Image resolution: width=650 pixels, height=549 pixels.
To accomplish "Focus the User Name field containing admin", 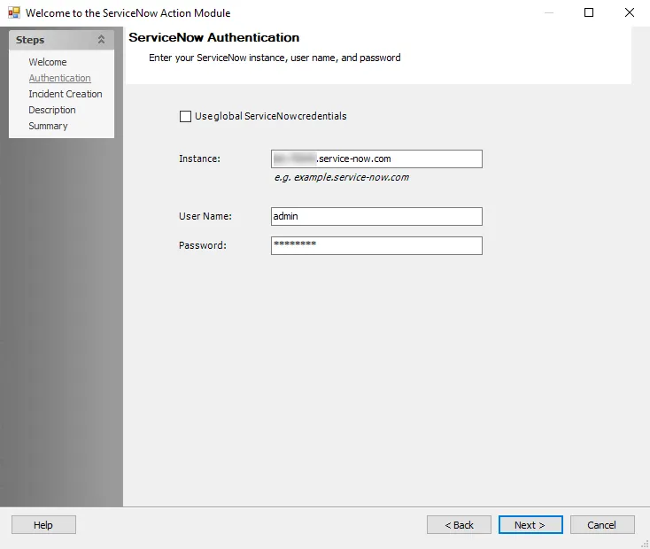I will tap(376, 216).
